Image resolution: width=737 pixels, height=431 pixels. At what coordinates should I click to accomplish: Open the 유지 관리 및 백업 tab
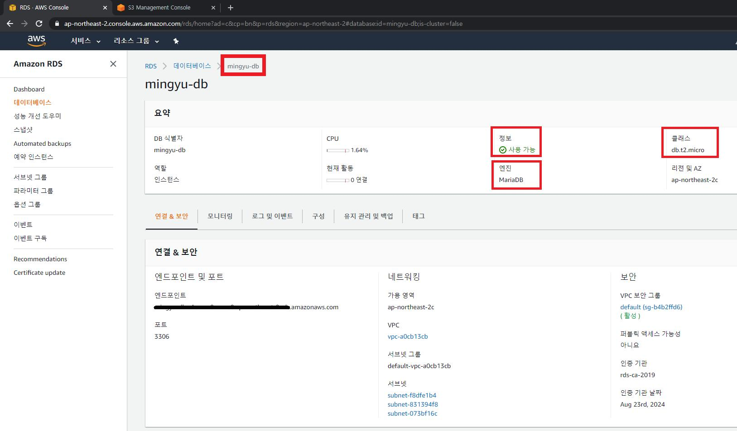[x=368, y=216]
